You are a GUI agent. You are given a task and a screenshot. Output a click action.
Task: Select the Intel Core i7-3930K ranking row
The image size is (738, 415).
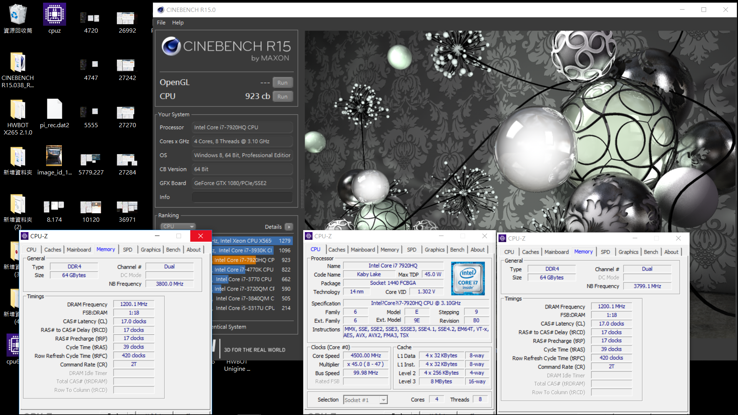(252, 250)
